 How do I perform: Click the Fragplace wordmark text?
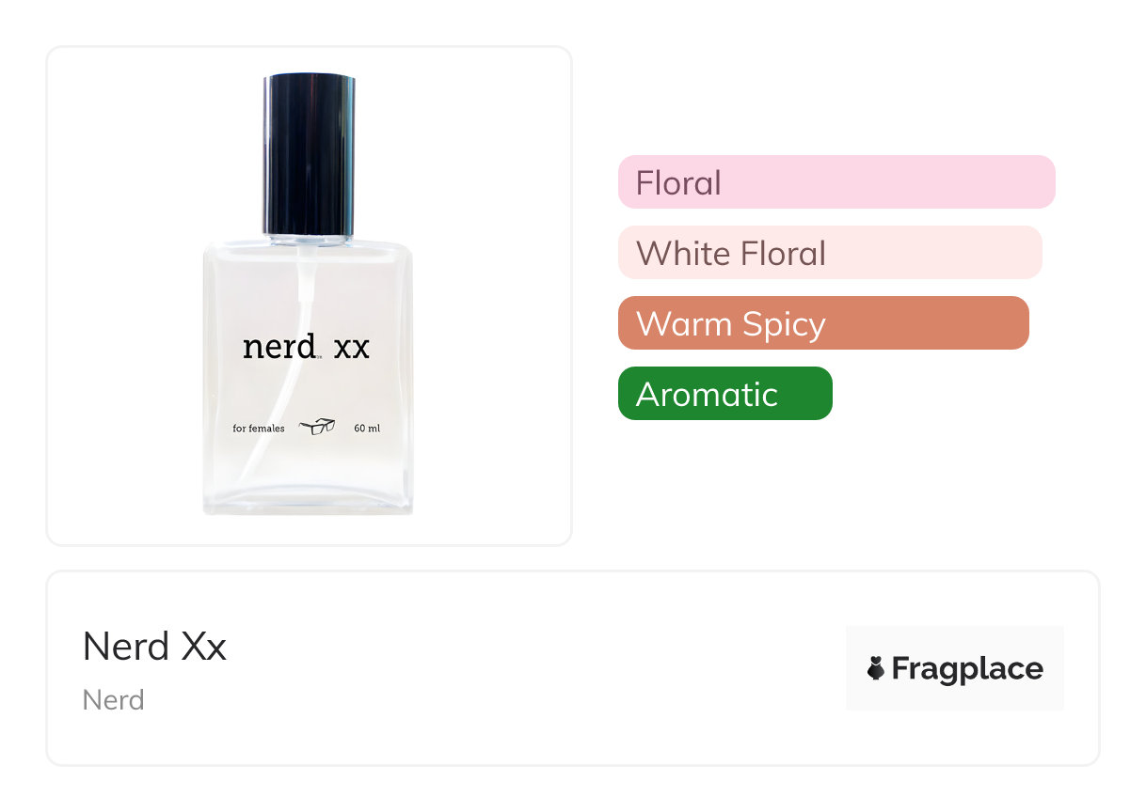point(967,668)
